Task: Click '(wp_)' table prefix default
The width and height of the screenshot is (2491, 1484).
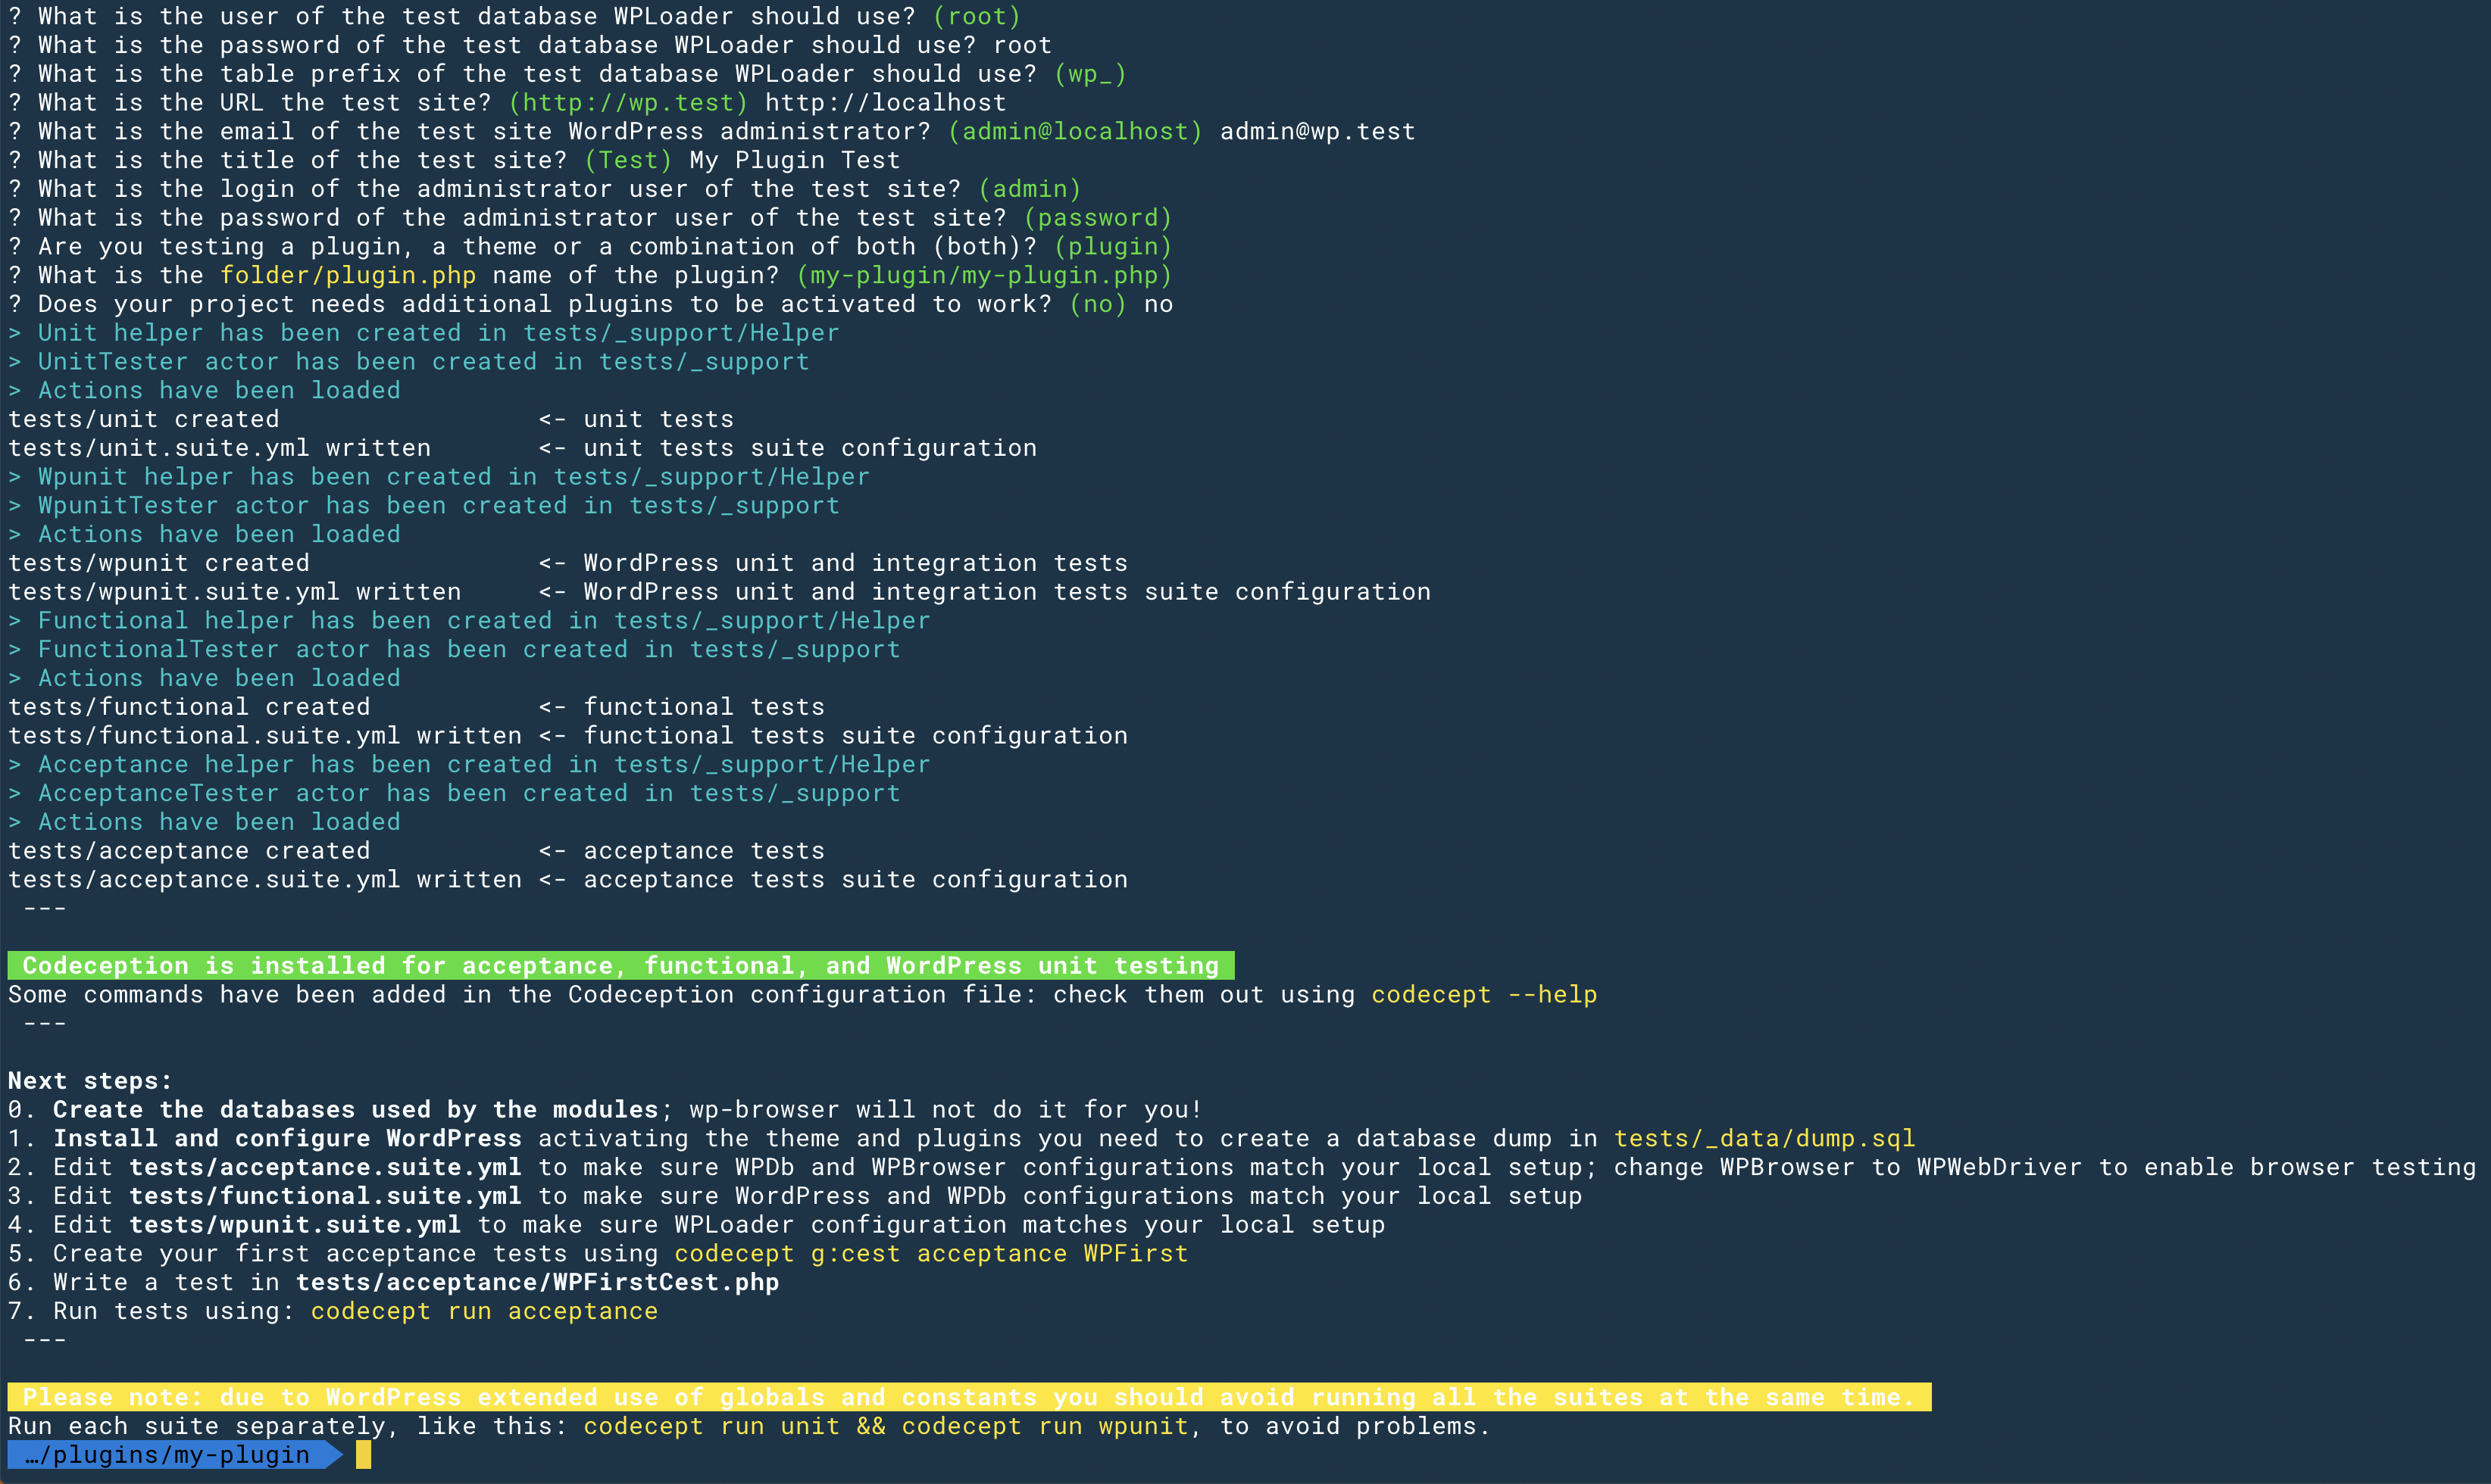Action: [x=1090, y=74]
